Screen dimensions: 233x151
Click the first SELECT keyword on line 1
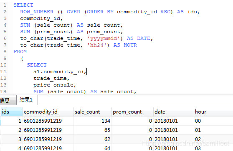pos(23,5)
